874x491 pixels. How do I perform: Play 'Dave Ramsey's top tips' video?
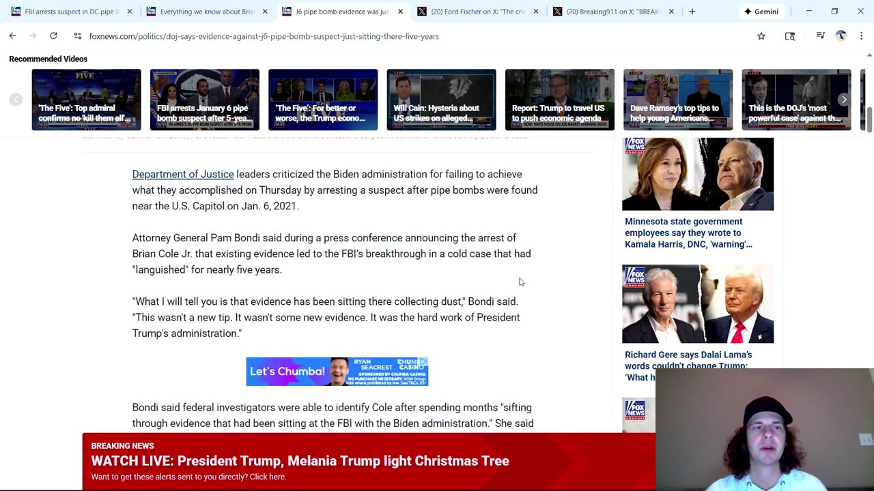(678, 100)
